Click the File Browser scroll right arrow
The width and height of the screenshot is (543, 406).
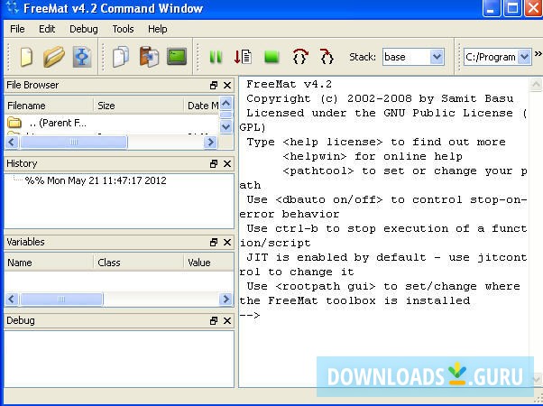click(210, 142)
